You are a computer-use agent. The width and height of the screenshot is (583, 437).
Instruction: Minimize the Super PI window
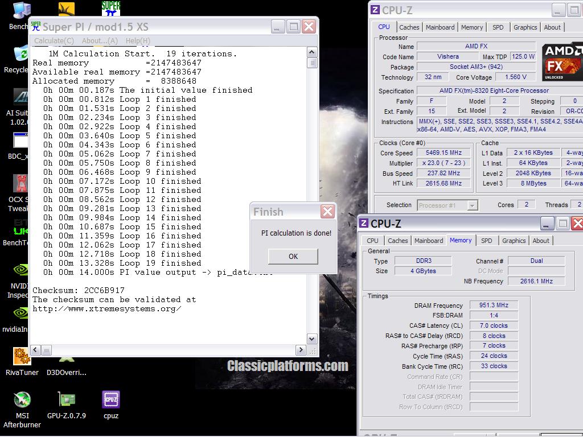pyautogui.click(x=278, y=26)
